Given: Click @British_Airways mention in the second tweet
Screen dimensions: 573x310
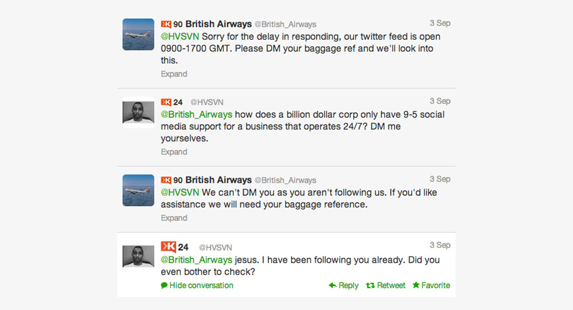Looking at the screenshot, I should (x=197, y=115).
